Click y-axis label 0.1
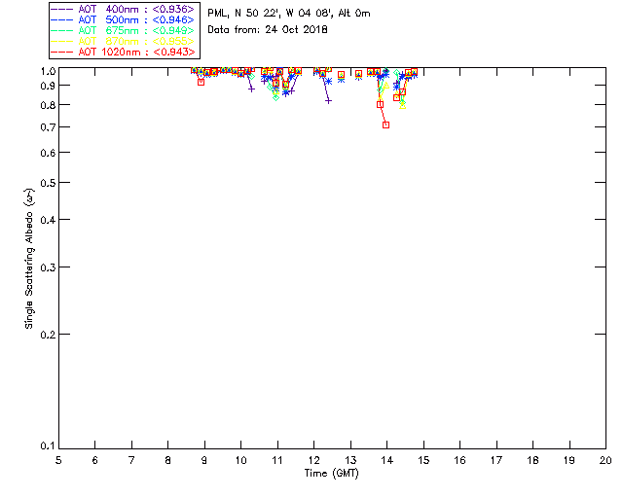This screenshot has height=498, width=623. (x=48, y=446)
